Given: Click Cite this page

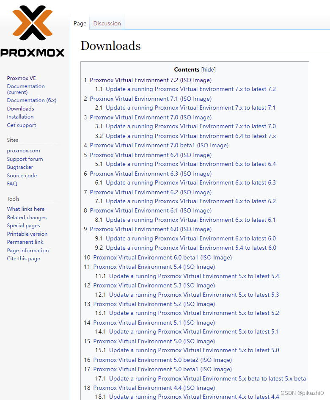Looking at the screenshot, I should (x=23, y=259).
